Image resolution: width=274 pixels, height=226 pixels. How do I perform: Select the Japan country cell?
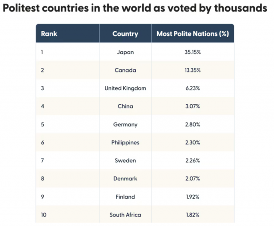(x=125, y=52)
